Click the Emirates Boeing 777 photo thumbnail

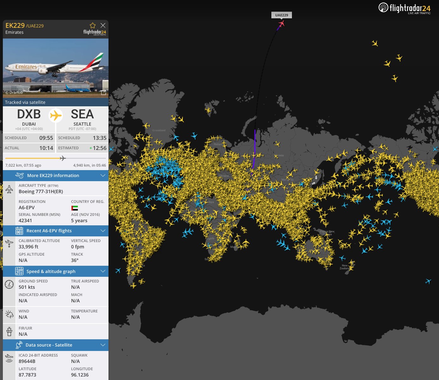(x=56, y=68)
